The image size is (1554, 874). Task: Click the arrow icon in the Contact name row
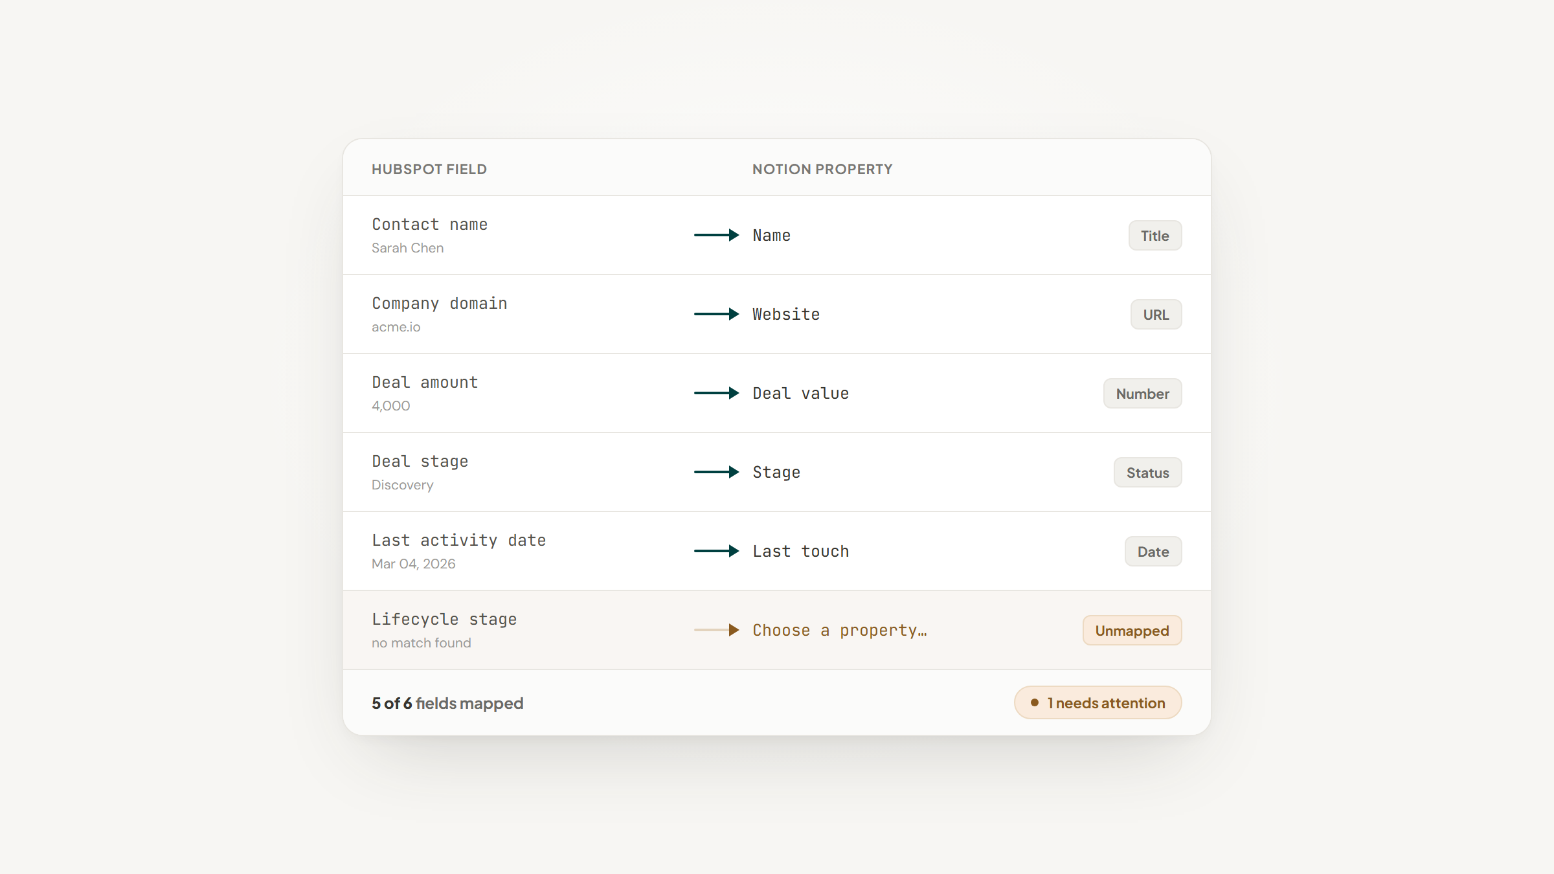tap(716, 235)
